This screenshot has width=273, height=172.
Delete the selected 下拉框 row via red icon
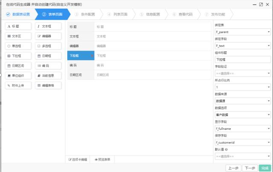tap(92, 56)
